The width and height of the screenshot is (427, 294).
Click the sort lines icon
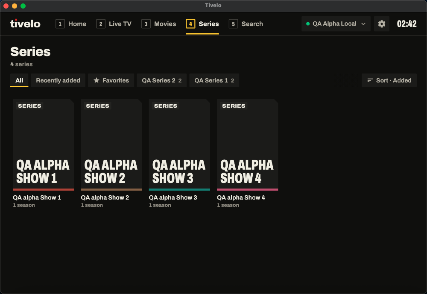(x=370, y=80)
